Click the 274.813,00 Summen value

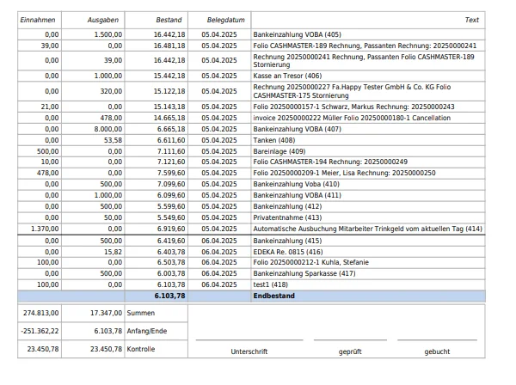41,314
